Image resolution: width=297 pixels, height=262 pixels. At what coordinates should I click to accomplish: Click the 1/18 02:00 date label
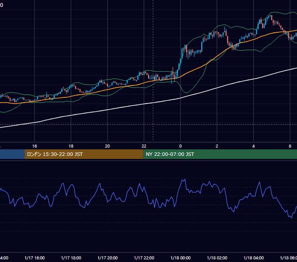coord(217,258)
